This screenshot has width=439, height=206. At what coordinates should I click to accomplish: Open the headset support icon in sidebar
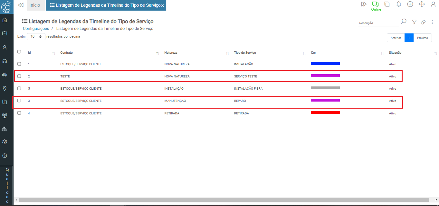tap(5, 61)
